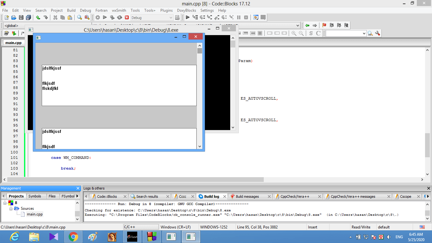
Task: Click into the first text edit box
Action: 119,85
